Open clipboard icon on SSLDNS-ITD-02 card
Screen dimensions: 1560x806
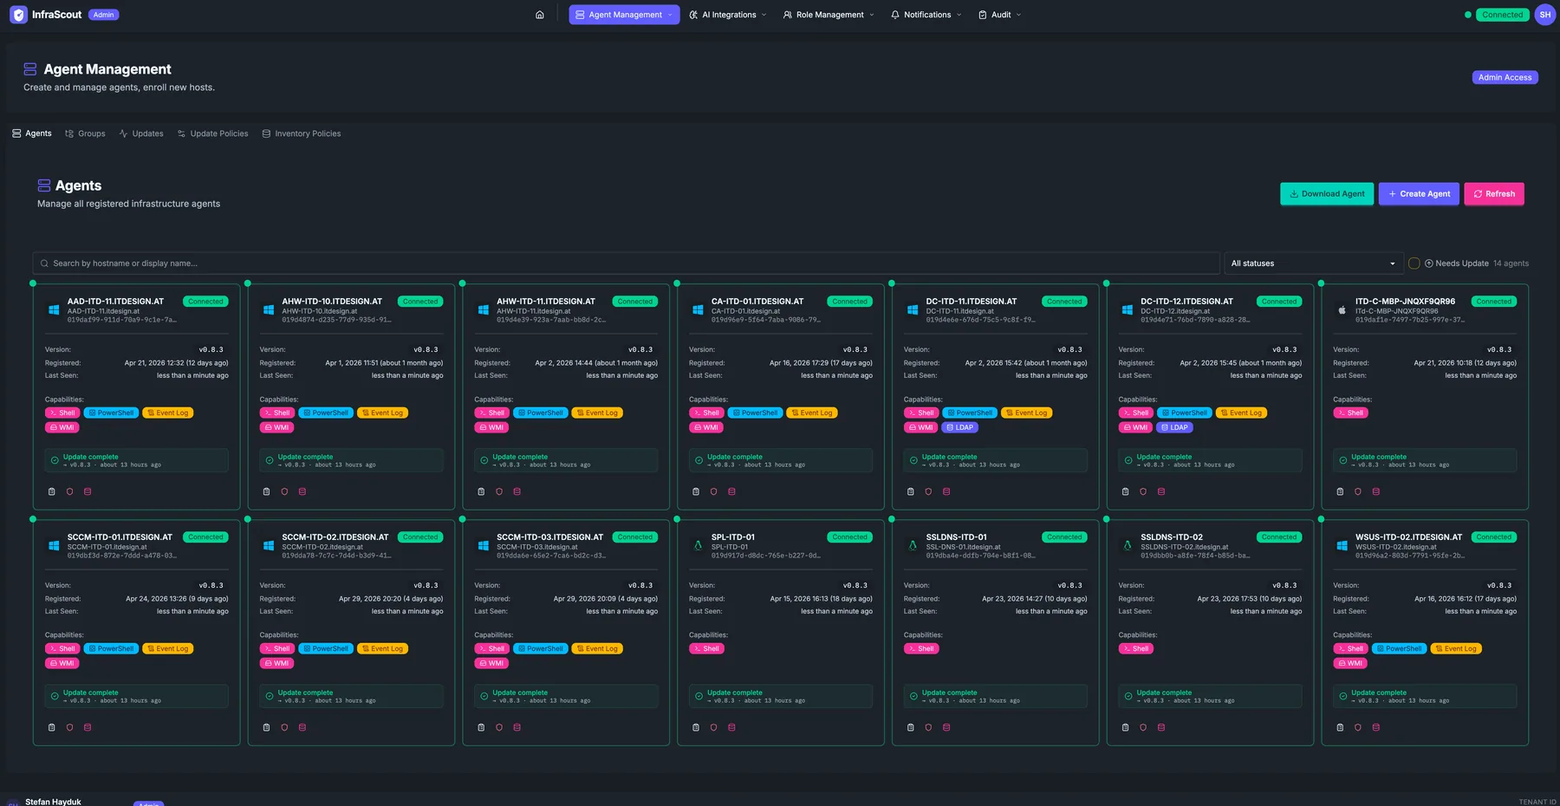1126,727
